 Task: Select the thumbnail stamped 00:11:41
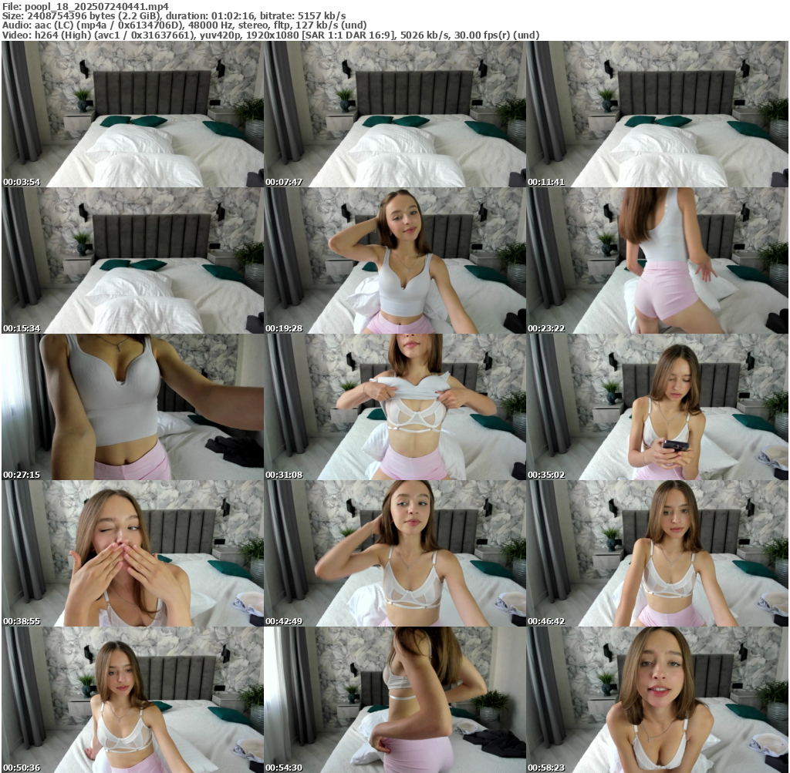(657, 114)
